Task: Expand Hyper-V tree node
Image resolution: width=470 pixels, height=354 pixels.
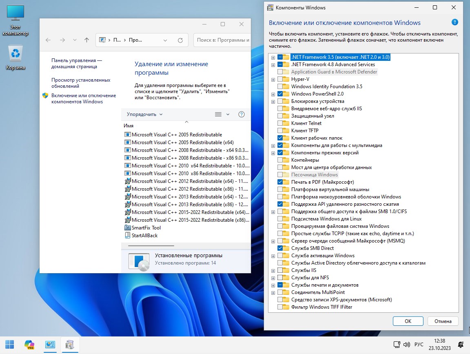Action: tap(273, 80)
